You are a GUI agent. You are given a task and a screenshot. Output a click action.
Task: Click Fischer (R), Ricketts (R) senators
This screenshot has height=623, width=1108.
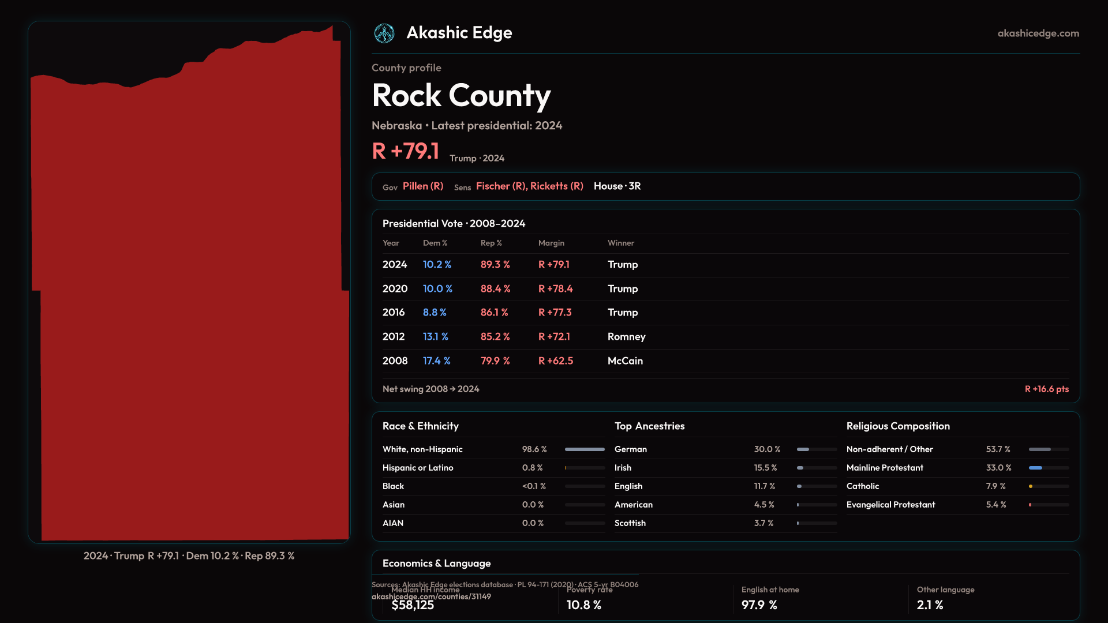tap(529, 186)
